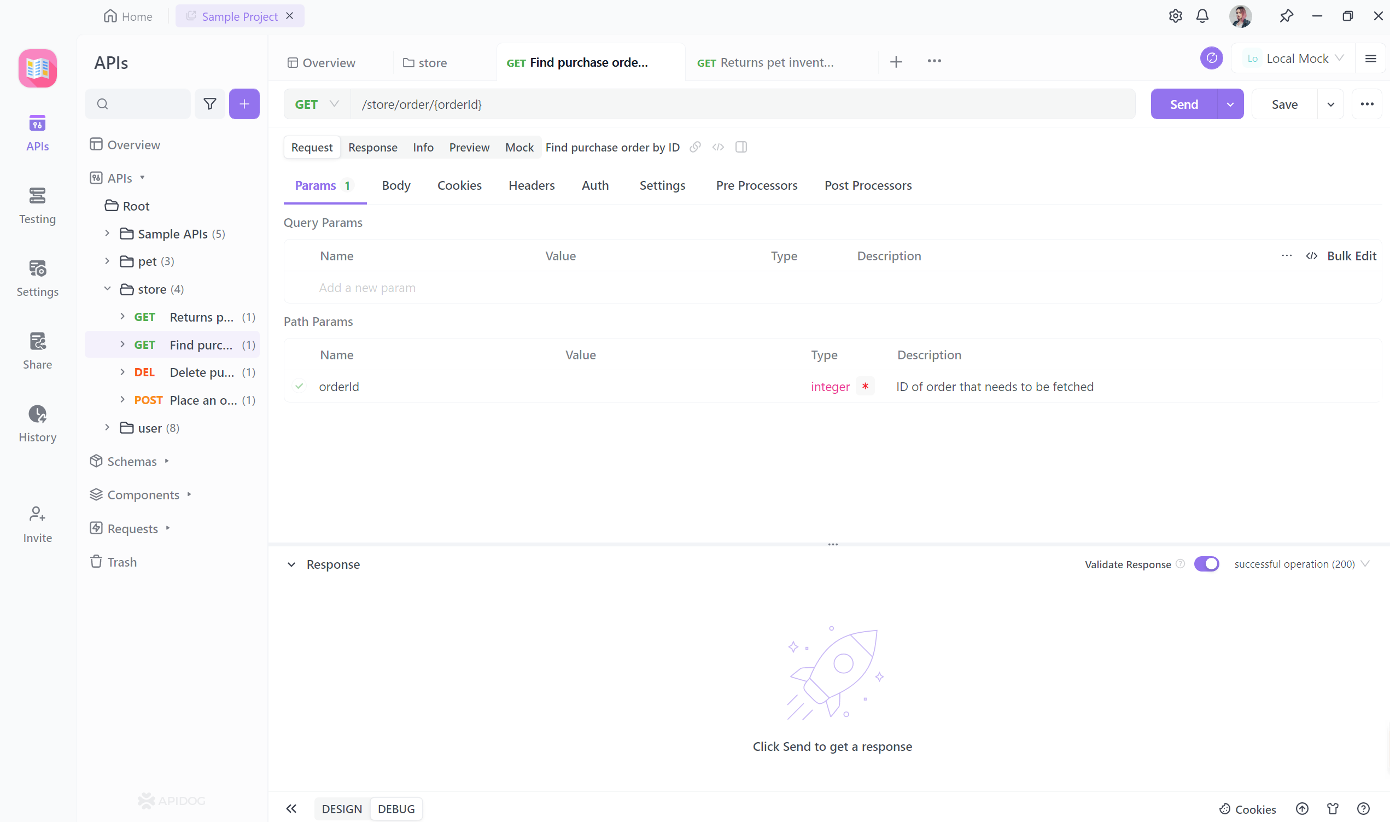Click the help question mark in status bar
This screenshot has width=1390, height=822.
pyautogui.click(x=1363, y=809)
